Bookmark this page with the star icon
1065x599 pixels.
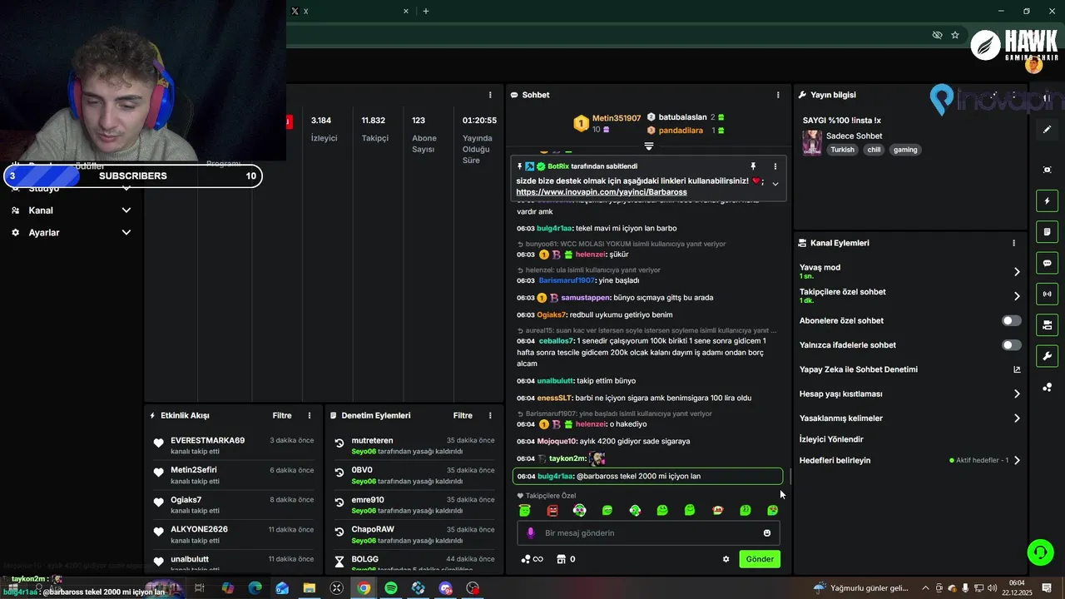[955, 35]
